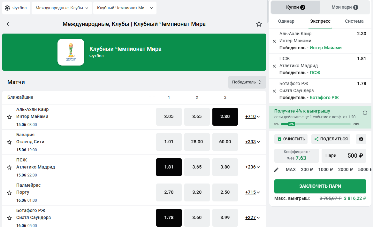
Task: Expand +236 more markets
Action: (x=252, y=167)
